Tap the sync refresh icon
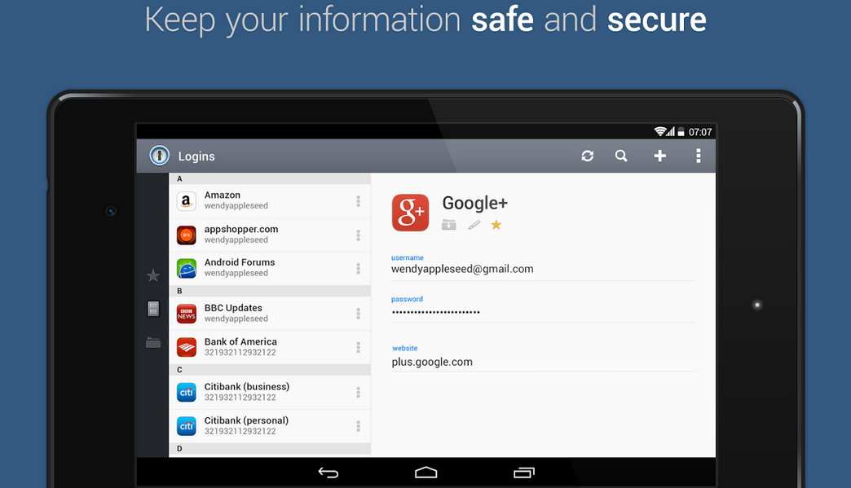Image resolution: width=851 pixels, height=488 pixels. tap(588, 156)
